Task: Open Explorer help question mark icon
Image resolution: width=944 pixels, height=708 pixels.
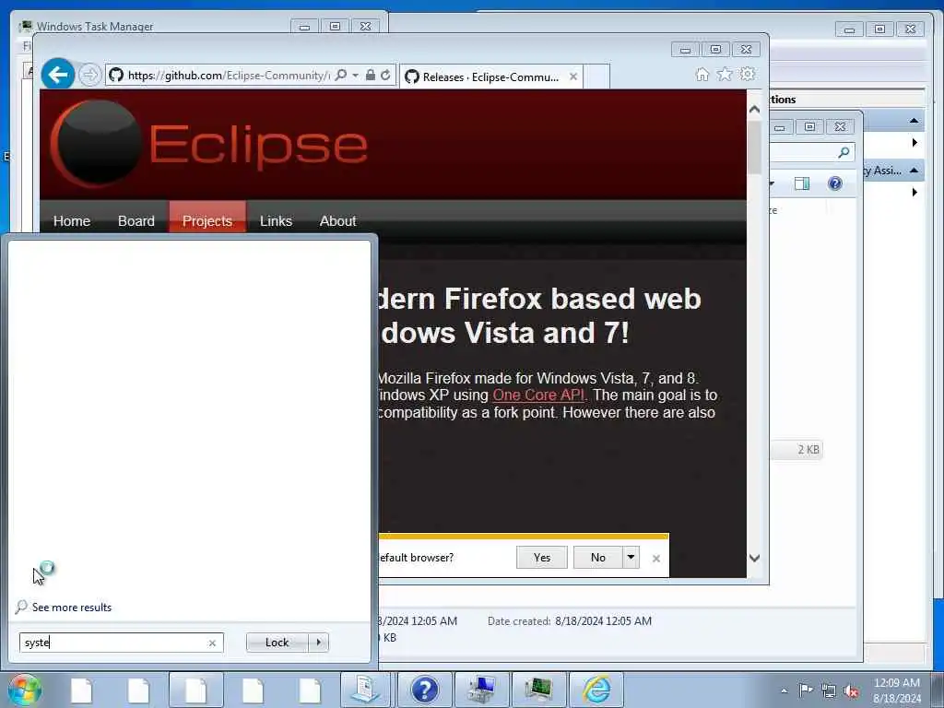Action: (835, 183)
